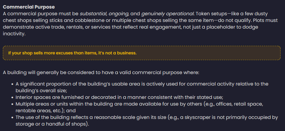Click the "Commercial Purpose" heading

pyautogui.click(x=29, y=7)
